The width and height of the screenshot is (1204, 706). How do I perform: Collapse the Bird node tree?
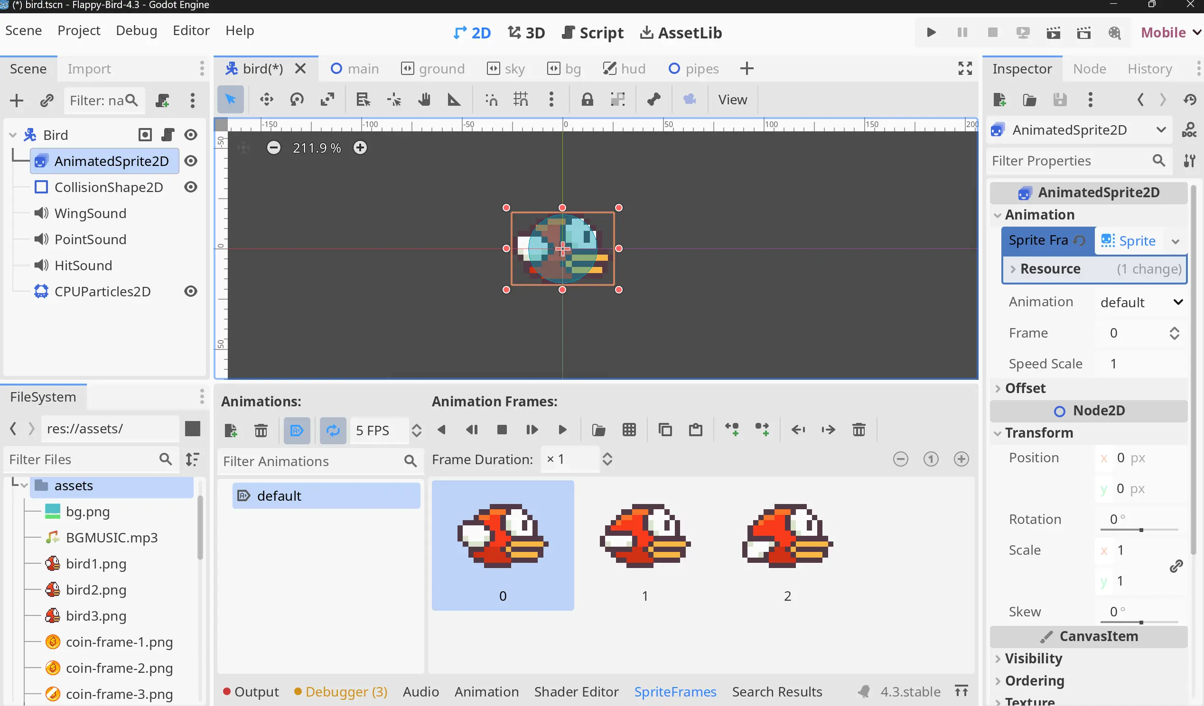(13, 135)
